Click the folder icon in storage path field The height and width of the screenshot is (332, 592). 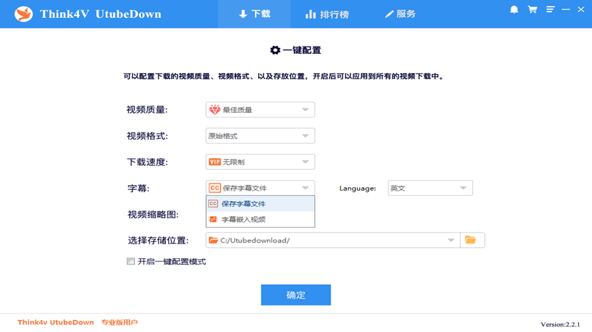point(214,240)
